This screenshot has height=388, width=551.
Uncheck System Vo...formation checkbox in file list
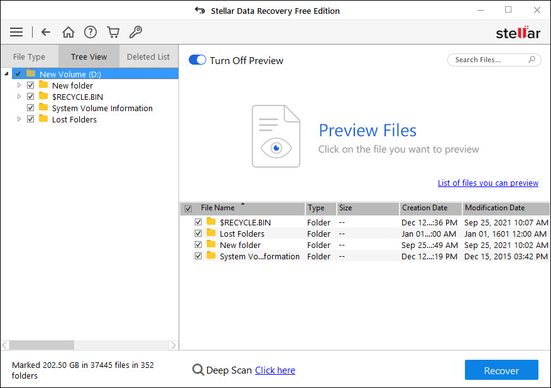[x=198, y=256]
